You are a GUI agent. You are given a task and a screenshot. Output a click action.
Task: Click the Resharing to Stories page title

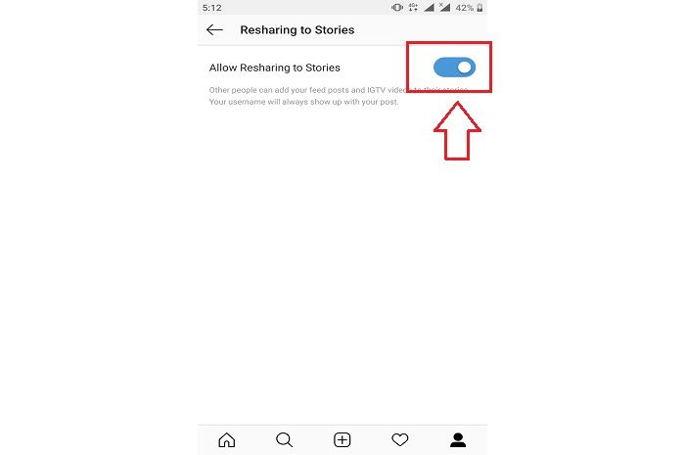click(x=297, y=29)
